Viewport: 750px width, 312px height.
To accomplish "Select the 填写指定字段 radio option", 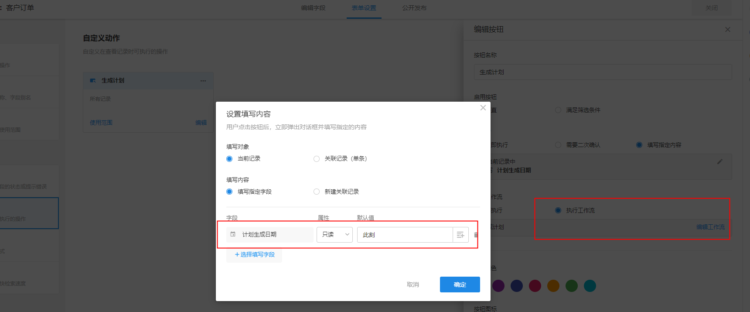I will pyautogui.click(x=229, y=192).
